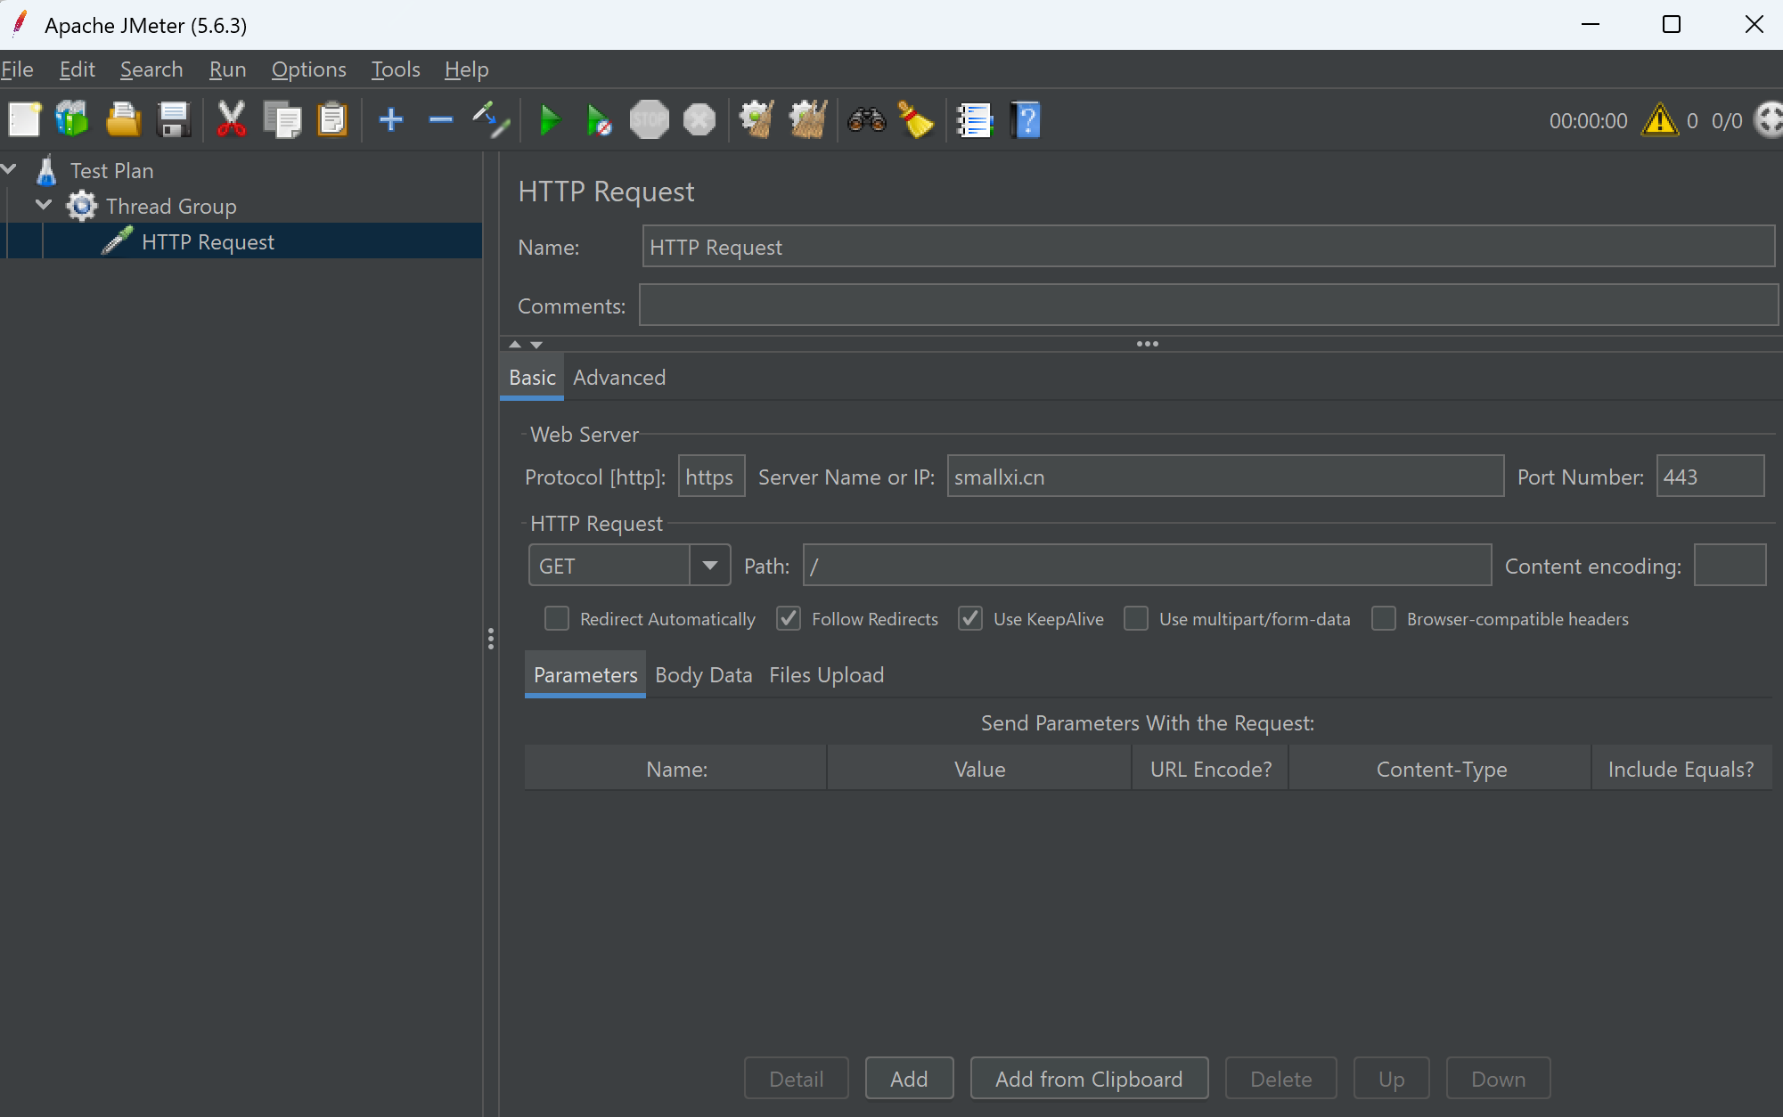Click the Add parameter button
The height and width of the screenshot is (1117, 1783).
point(909,1079)
